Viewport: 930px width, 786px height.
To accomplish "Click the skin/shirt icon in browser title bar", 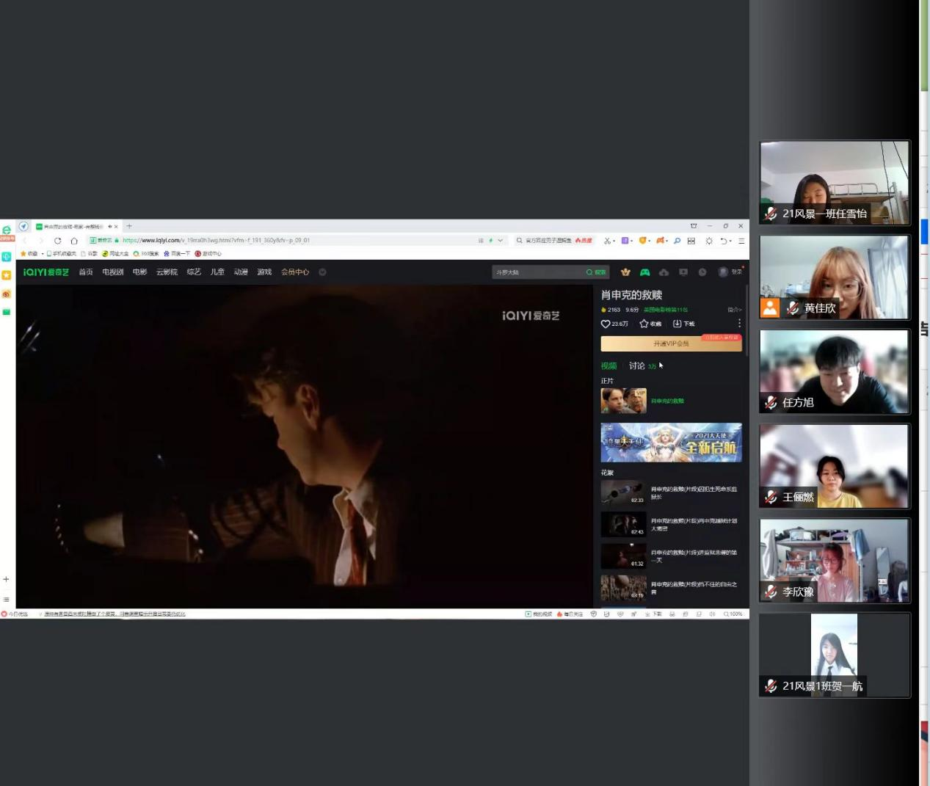I will click(x=694, y=226).
